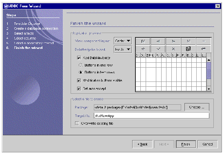
Task: Select Buttons in one row option
Action: coord(80,65)
